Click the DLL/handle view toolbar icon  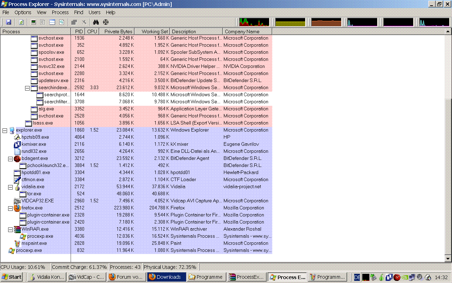[x=62, y=22]
